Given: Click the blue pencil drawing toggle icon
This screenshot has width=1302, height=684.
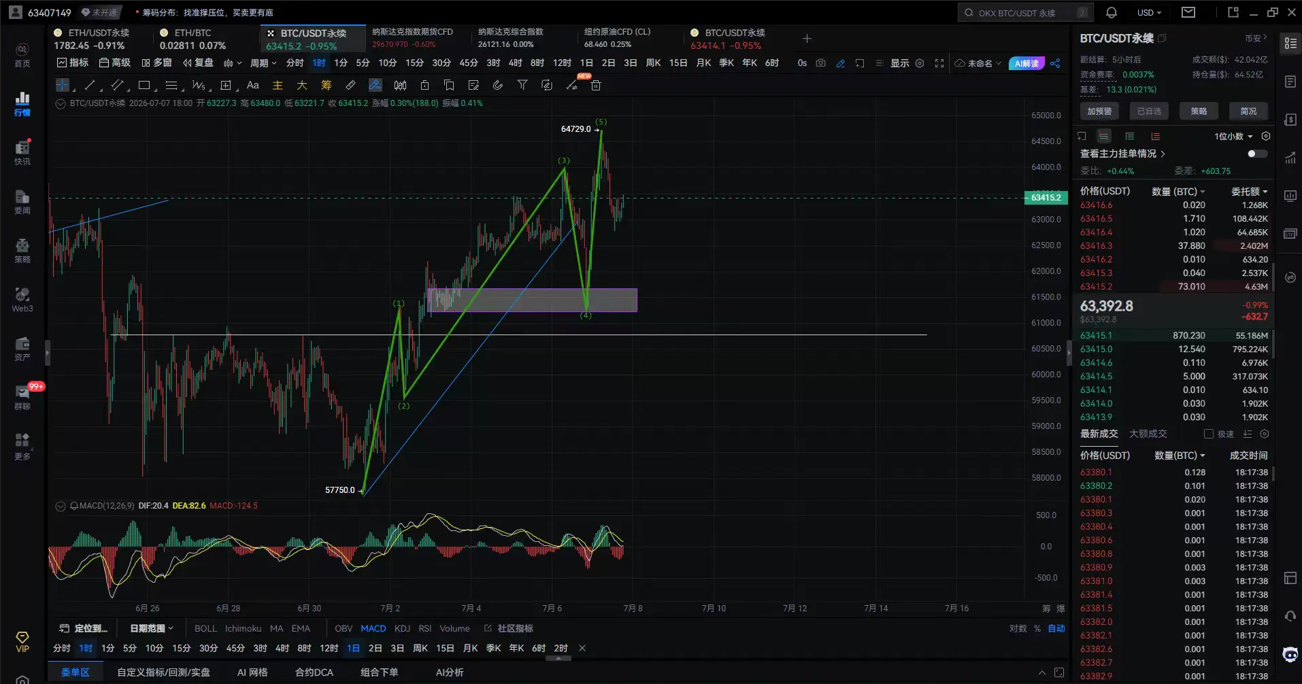Looking at the screenshot, I should pyautogui.click(x=841, y=63).
